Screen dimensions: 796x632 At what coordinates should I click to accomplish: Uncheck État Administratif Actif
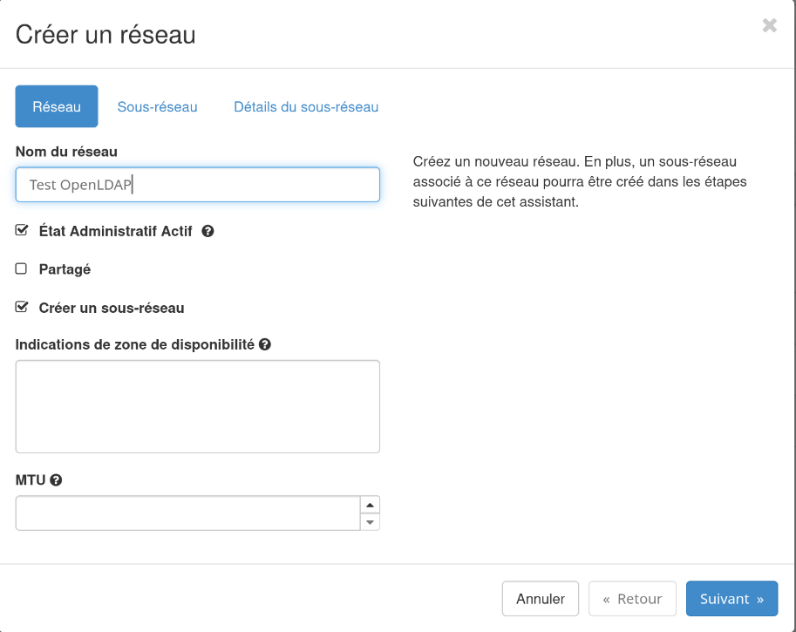pyautogui.click(x=21, y=229)
